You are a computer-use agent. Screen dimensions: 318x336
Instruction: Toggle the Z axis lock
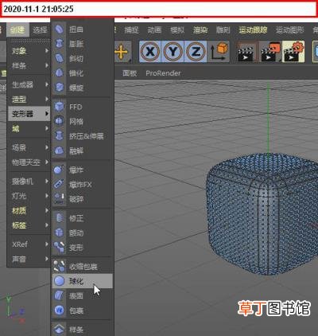pyautogui.click(x=196, y=52)
